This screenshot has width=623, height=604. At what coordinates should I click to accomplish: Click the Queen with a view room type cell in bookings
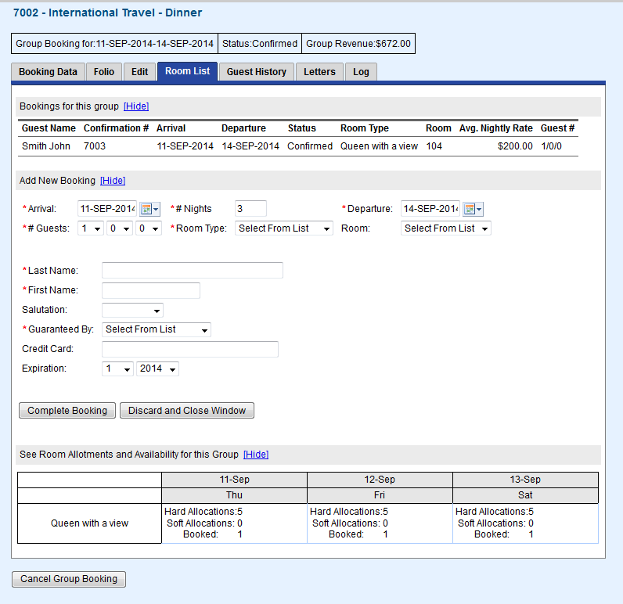pyautogui.click(x=379, y=146)
